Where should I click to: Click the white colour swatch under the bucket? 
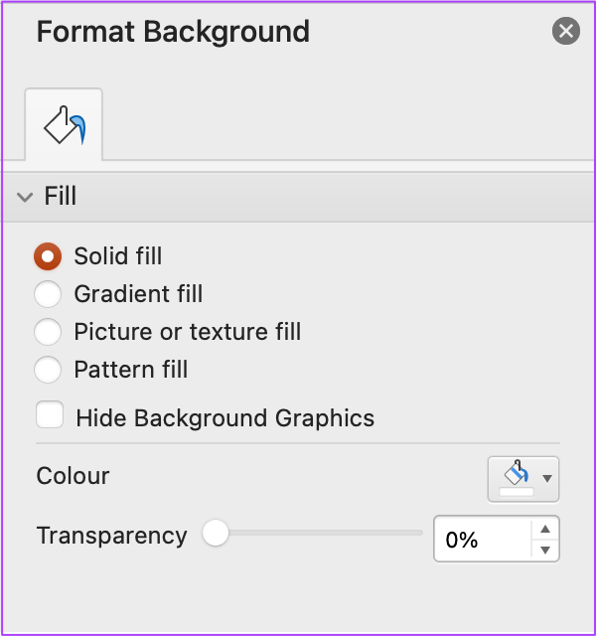click(x=517, y=492)
